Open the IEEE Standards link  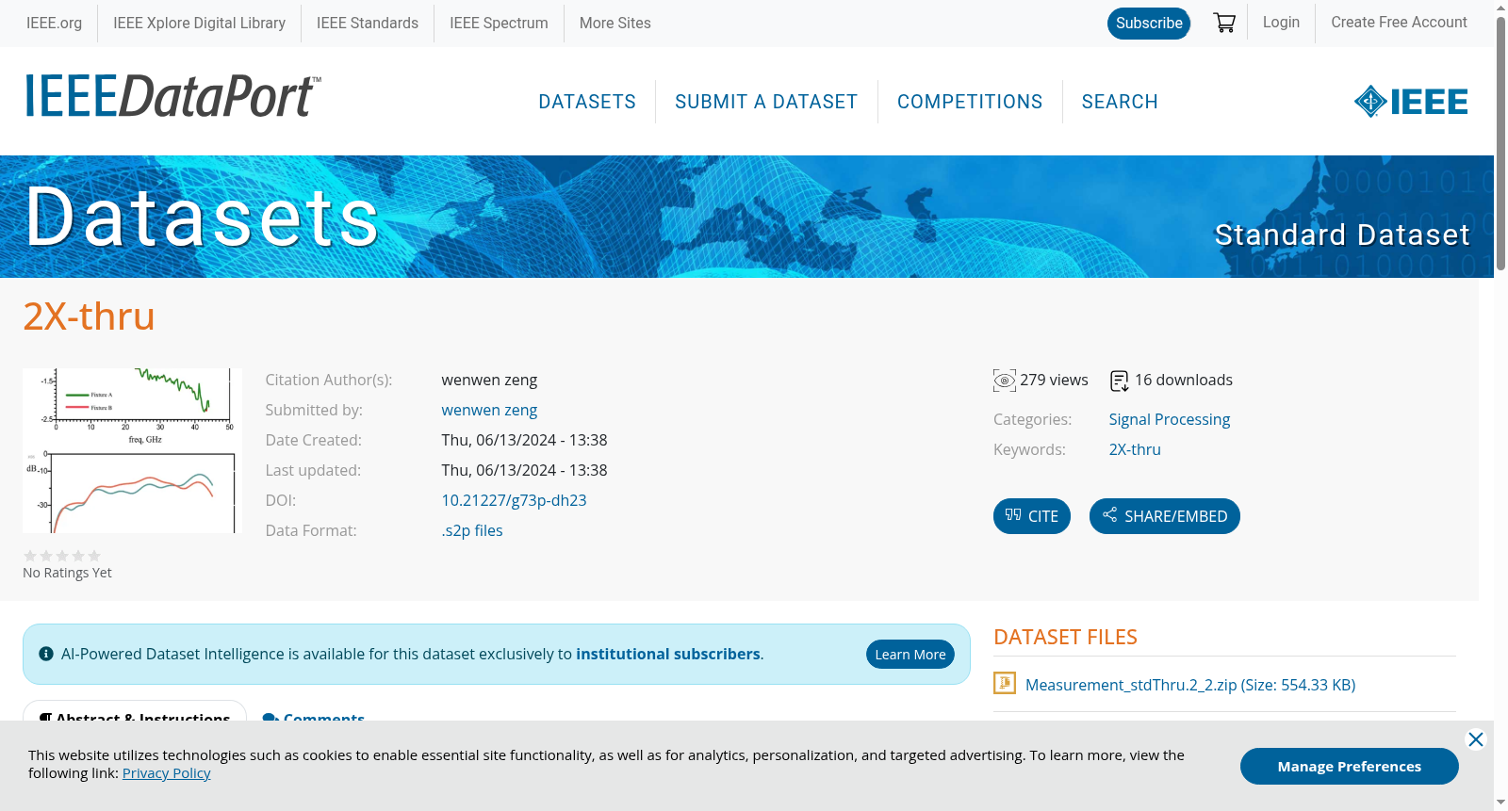coord(368,23)
